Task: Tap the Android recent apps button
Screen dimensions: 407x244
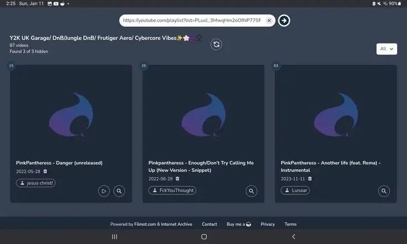Action: pyautogui.click(x=115, y=236)
